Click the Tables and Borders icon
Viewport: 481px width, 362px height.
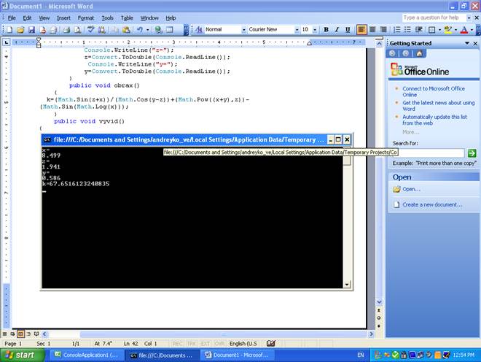pos(170,29)
